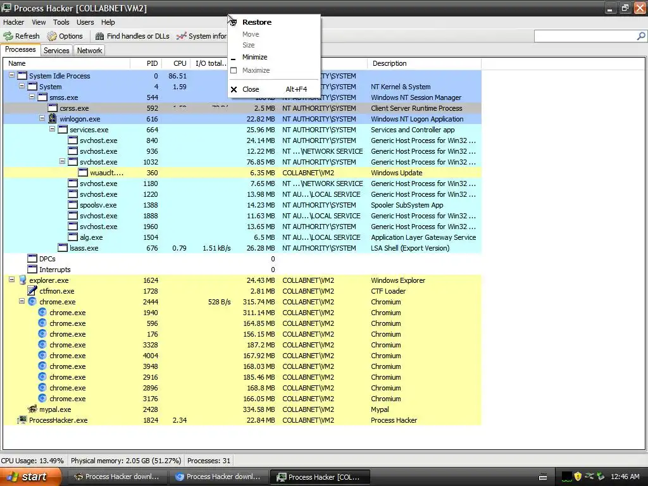Sort by the I/O total column header

[x=210, y=63]
